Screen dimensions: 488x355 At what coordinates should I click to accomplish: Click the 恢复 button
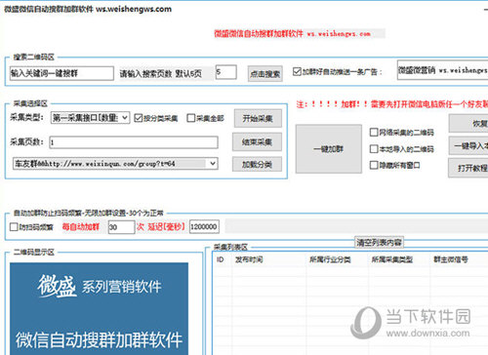(468, 124)
